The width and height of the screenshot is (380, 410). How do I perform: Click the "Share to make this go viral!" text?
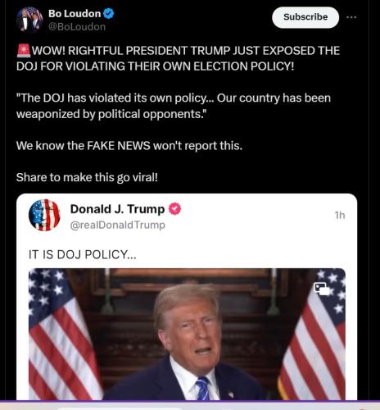coord(87,177)
